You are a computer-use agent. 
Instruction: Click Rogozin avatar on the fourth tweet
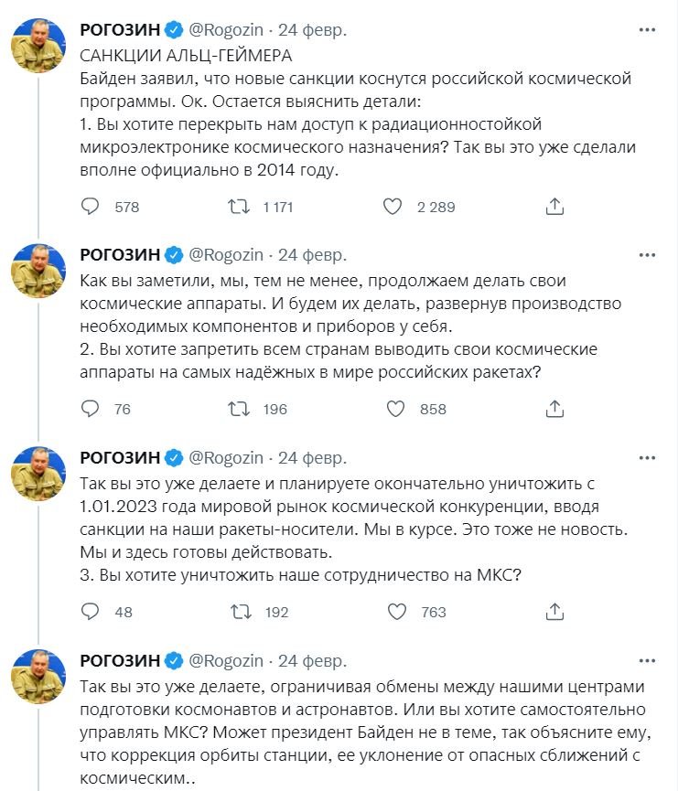[38, 677]
